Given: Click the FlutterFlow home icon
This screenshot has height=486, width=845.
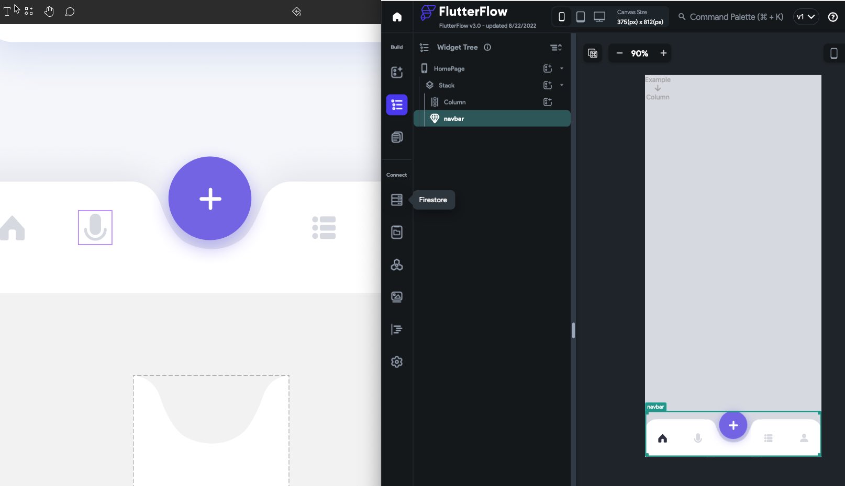Looking at the screenshot, I should tap(396, 17).
